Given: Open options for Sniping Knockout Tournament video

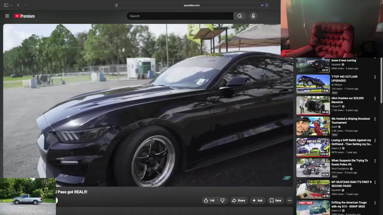Looking at the screenshot, I should [x=375, y=119].
